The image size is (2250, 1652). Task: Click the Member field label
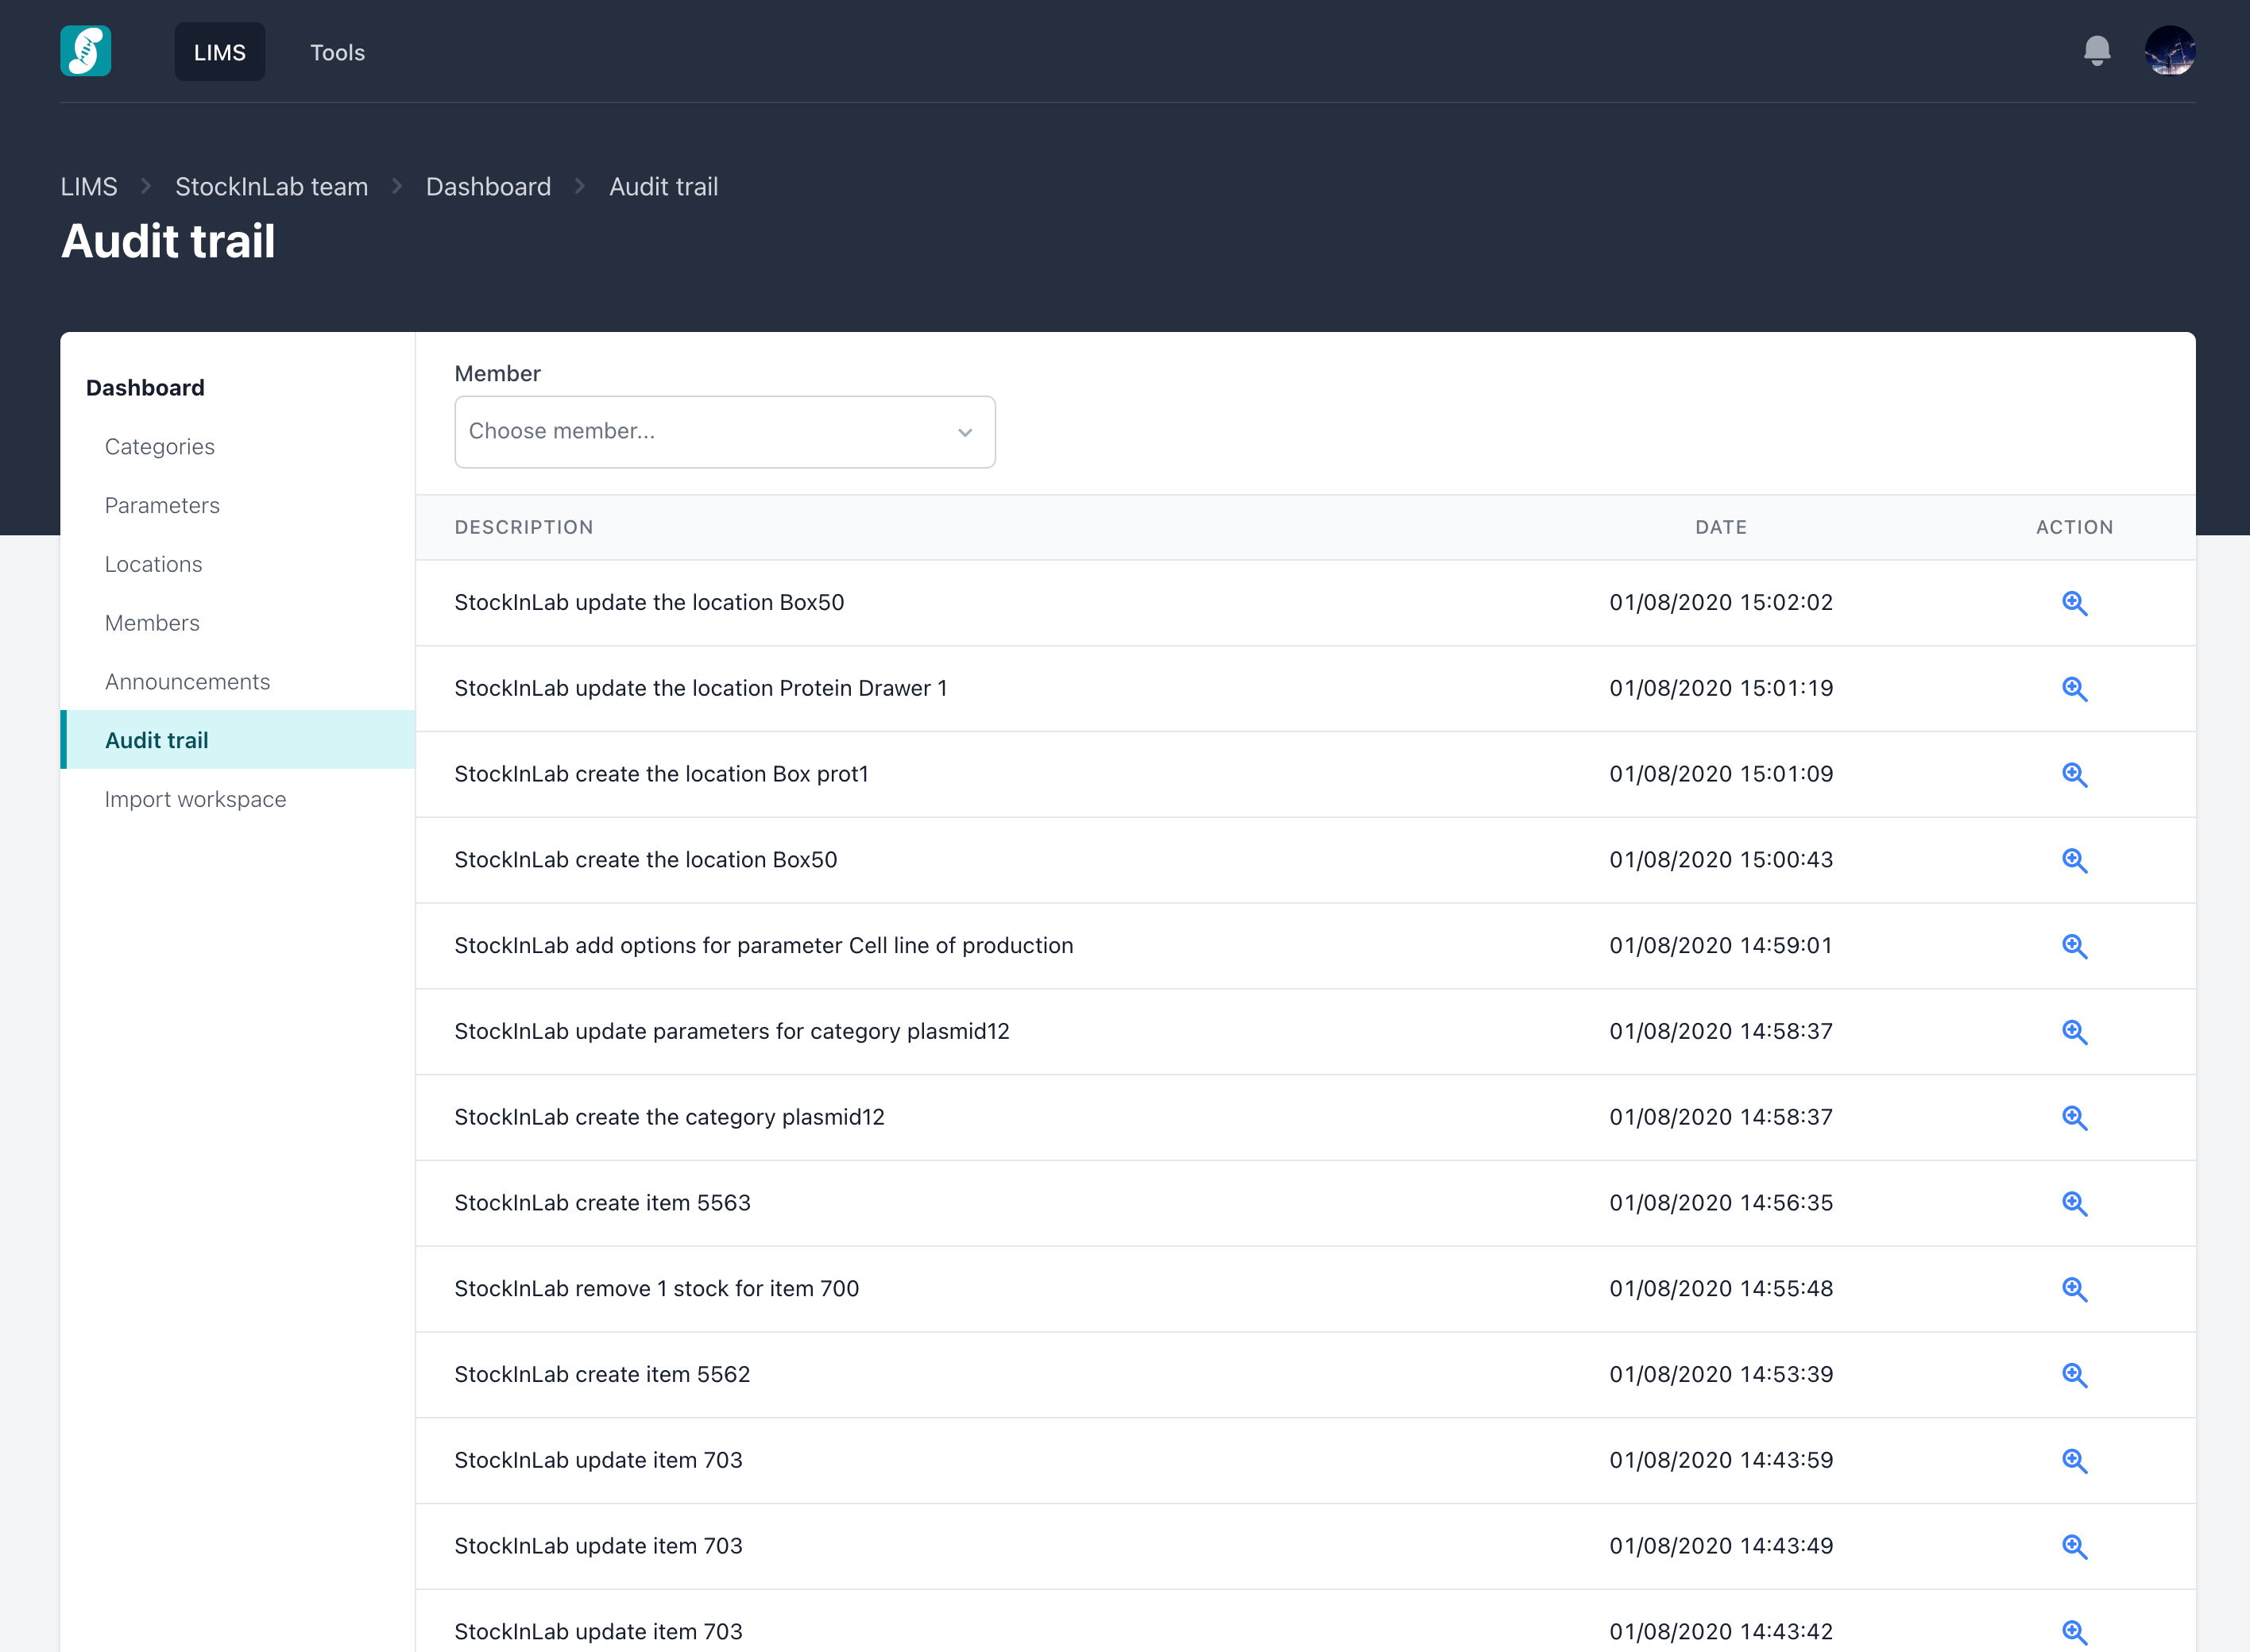(x=497, y=374)
